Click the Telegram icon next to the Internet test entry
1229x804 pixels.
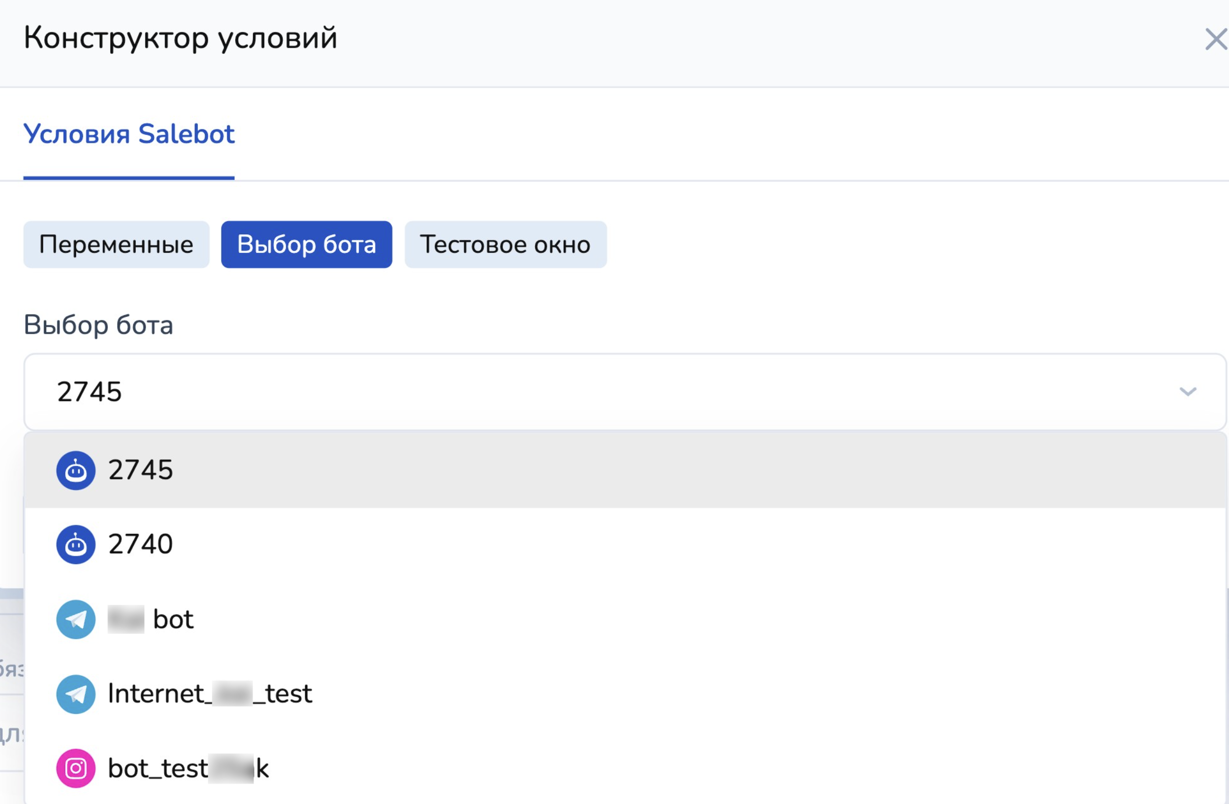tap(76, 695)
